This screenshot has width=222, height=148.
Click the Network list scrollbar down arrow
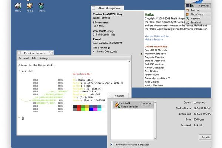[x=155, y=138]
